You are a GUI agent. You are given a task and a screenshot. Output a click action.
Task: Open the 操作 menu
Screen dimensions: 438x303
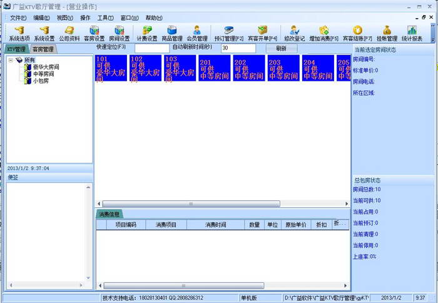(x=85, y=18)
